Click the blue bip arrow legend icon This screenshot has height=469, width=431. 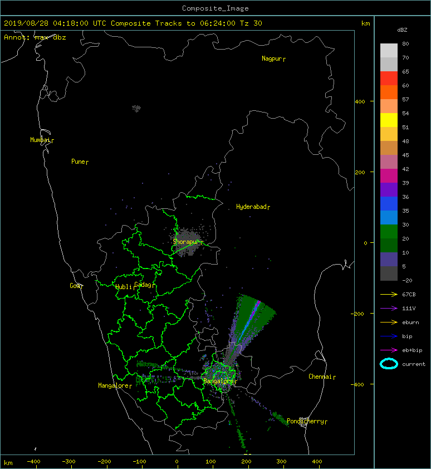click(389, 336)
